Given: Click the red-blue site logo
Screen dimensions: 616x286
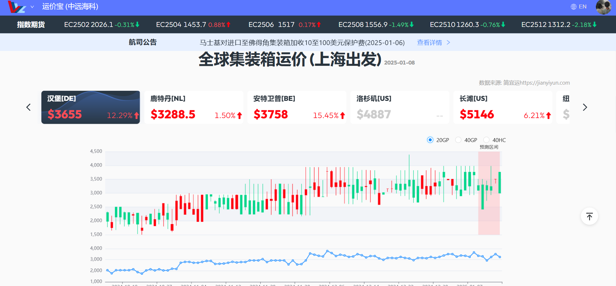Looking at the screenshot, I should 17,7.
